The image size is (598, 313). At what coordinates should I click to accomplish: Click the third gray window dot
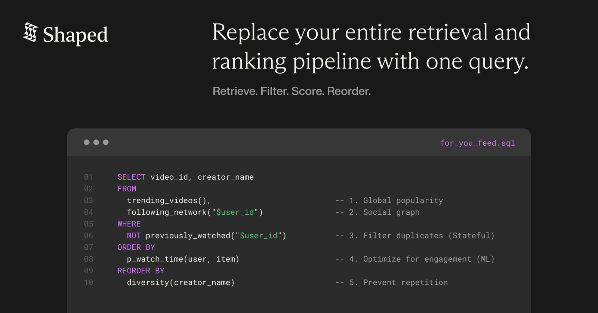106,142
